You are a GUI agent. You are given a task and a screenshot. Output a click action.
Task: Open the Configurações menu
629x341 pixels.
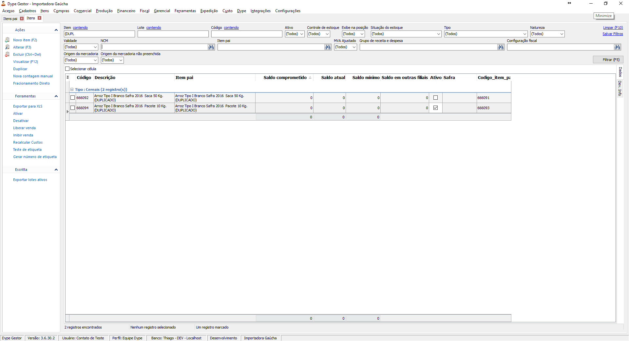click(288, 11)
